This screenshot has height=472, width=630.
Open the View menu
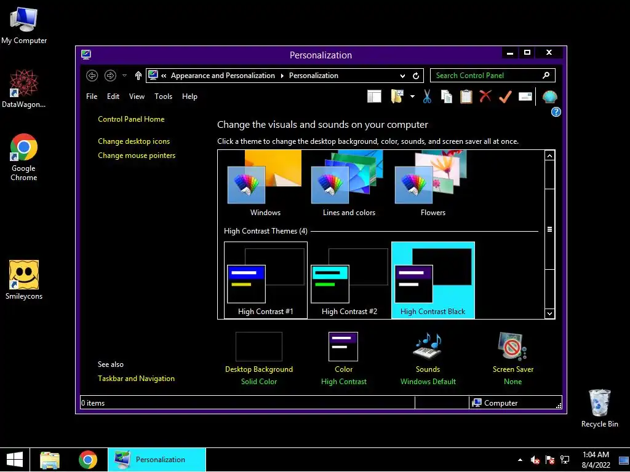pos(137,96)
